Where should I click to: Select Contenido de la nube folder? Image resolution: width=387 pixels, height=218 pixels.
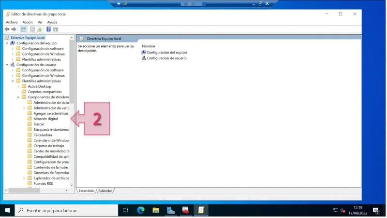click(x=51, y=167)
